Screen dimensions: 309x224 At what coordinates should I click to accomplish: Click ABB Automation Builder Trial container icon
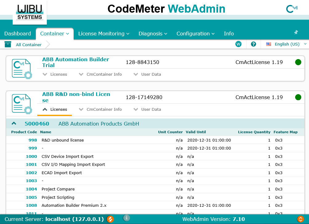tap(22, 69)
